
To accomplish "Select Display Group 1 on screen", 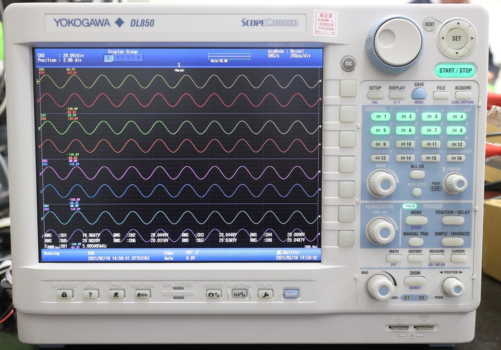I will 108,58.
